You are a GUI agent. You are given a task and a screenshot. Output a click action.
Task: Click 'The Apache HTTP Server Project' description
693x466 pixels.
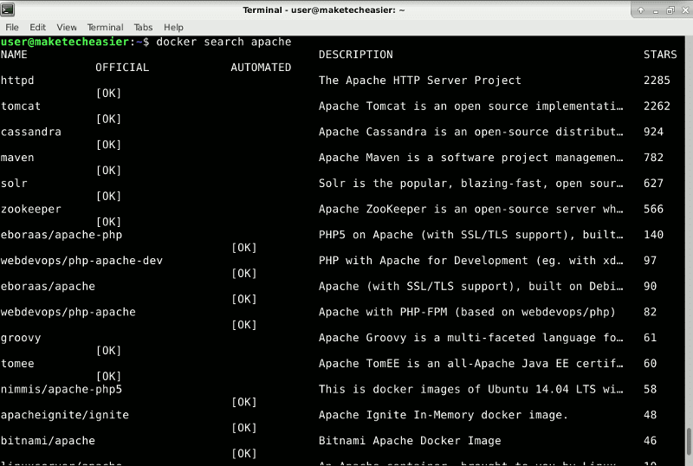click(x=420, y=81)
